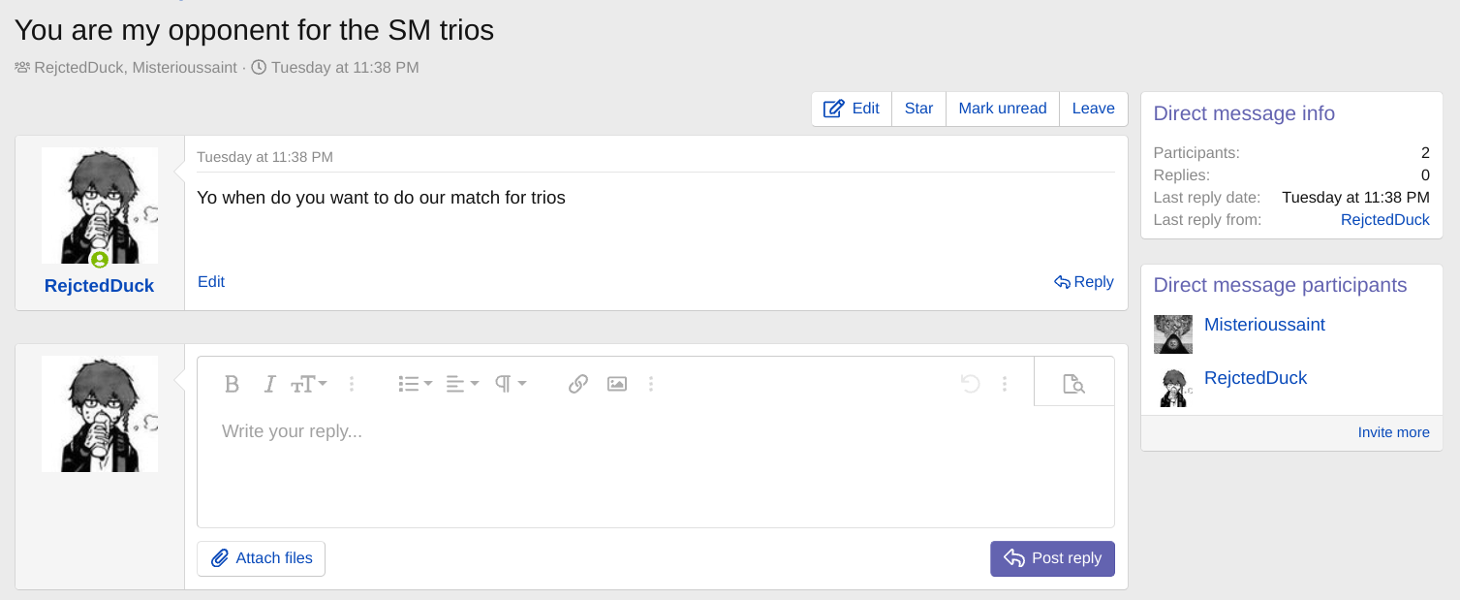
Task: Insert a link in the reply
Action: click(x=578, y=384)
